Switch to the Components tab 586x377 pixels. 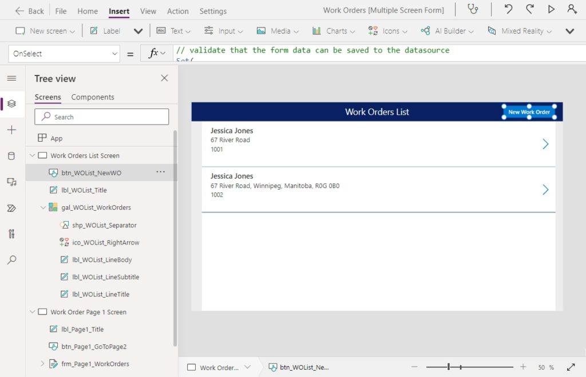click(x=92, y=97)
